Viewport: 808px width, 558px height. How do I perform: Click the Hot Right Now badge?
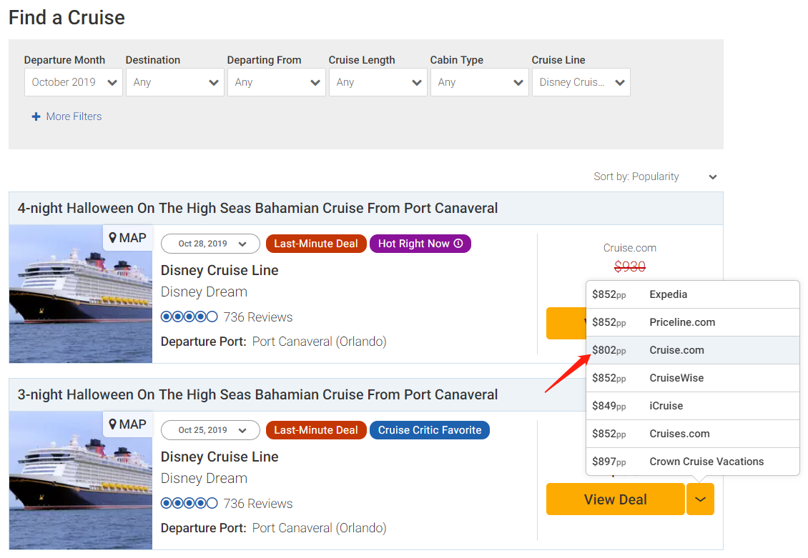tap(420, 244)
